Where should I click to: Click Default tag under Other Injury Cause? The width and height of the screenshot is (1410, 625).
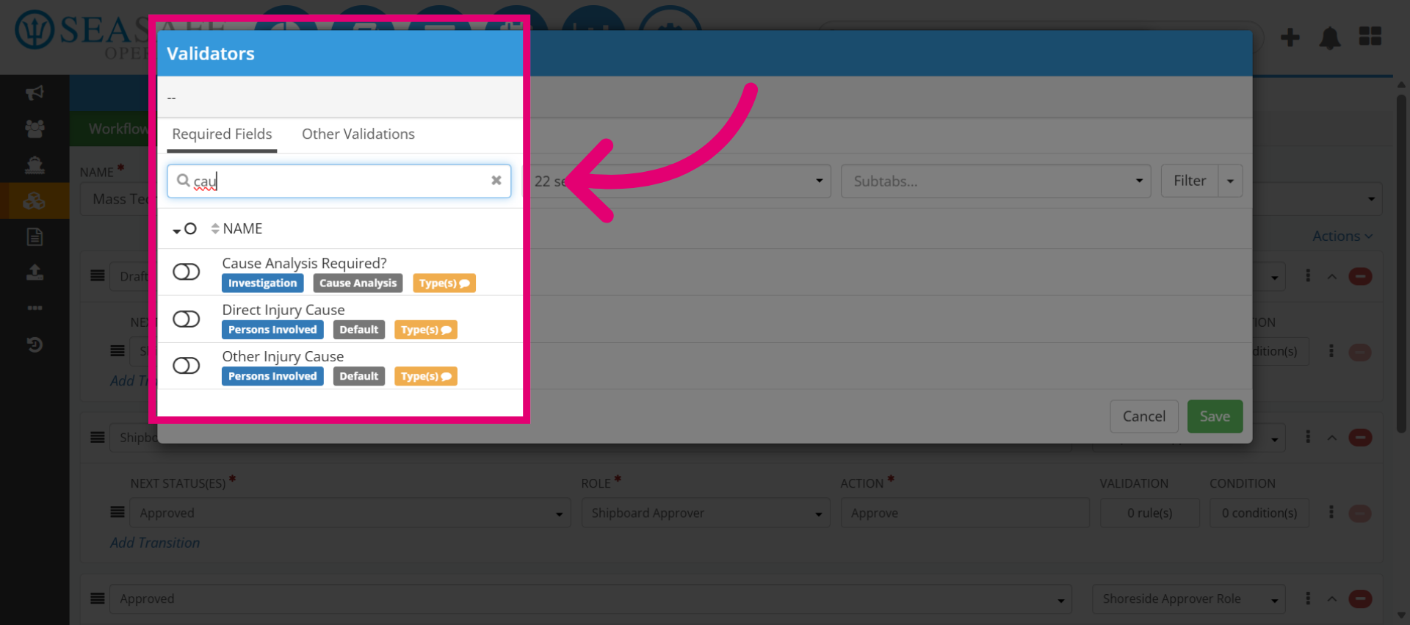coord(358,376)
